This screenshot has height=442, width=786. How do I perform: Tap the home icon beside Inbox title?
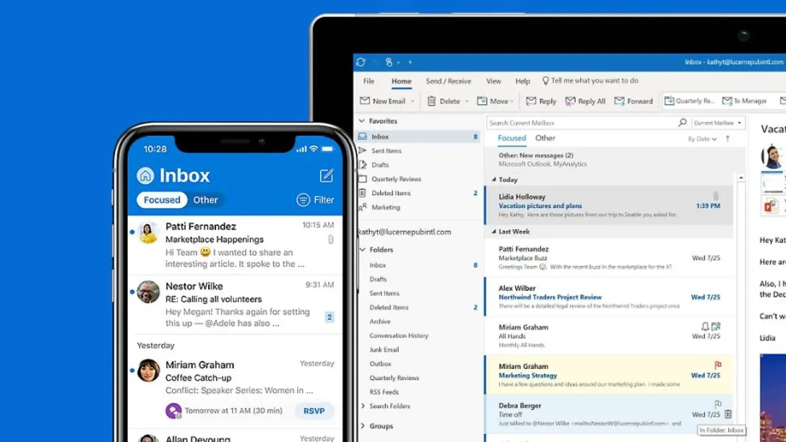coord(146,176)
